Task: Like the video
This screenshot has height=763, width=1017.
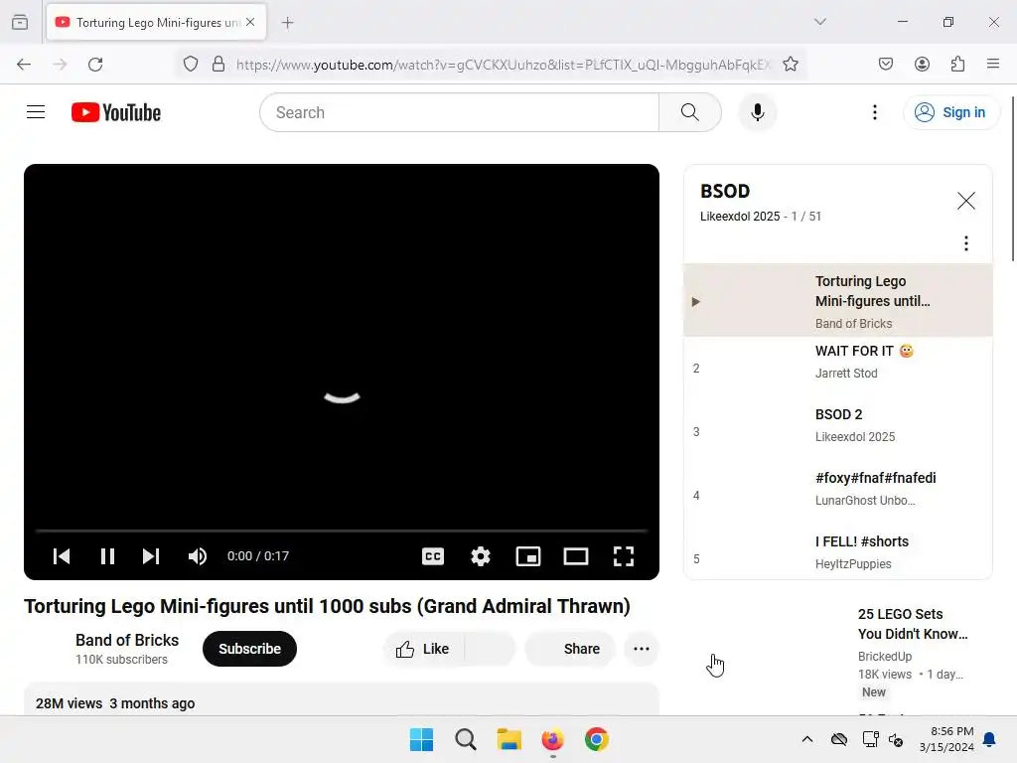Action: pyautogui.click(x=423, y=649)
